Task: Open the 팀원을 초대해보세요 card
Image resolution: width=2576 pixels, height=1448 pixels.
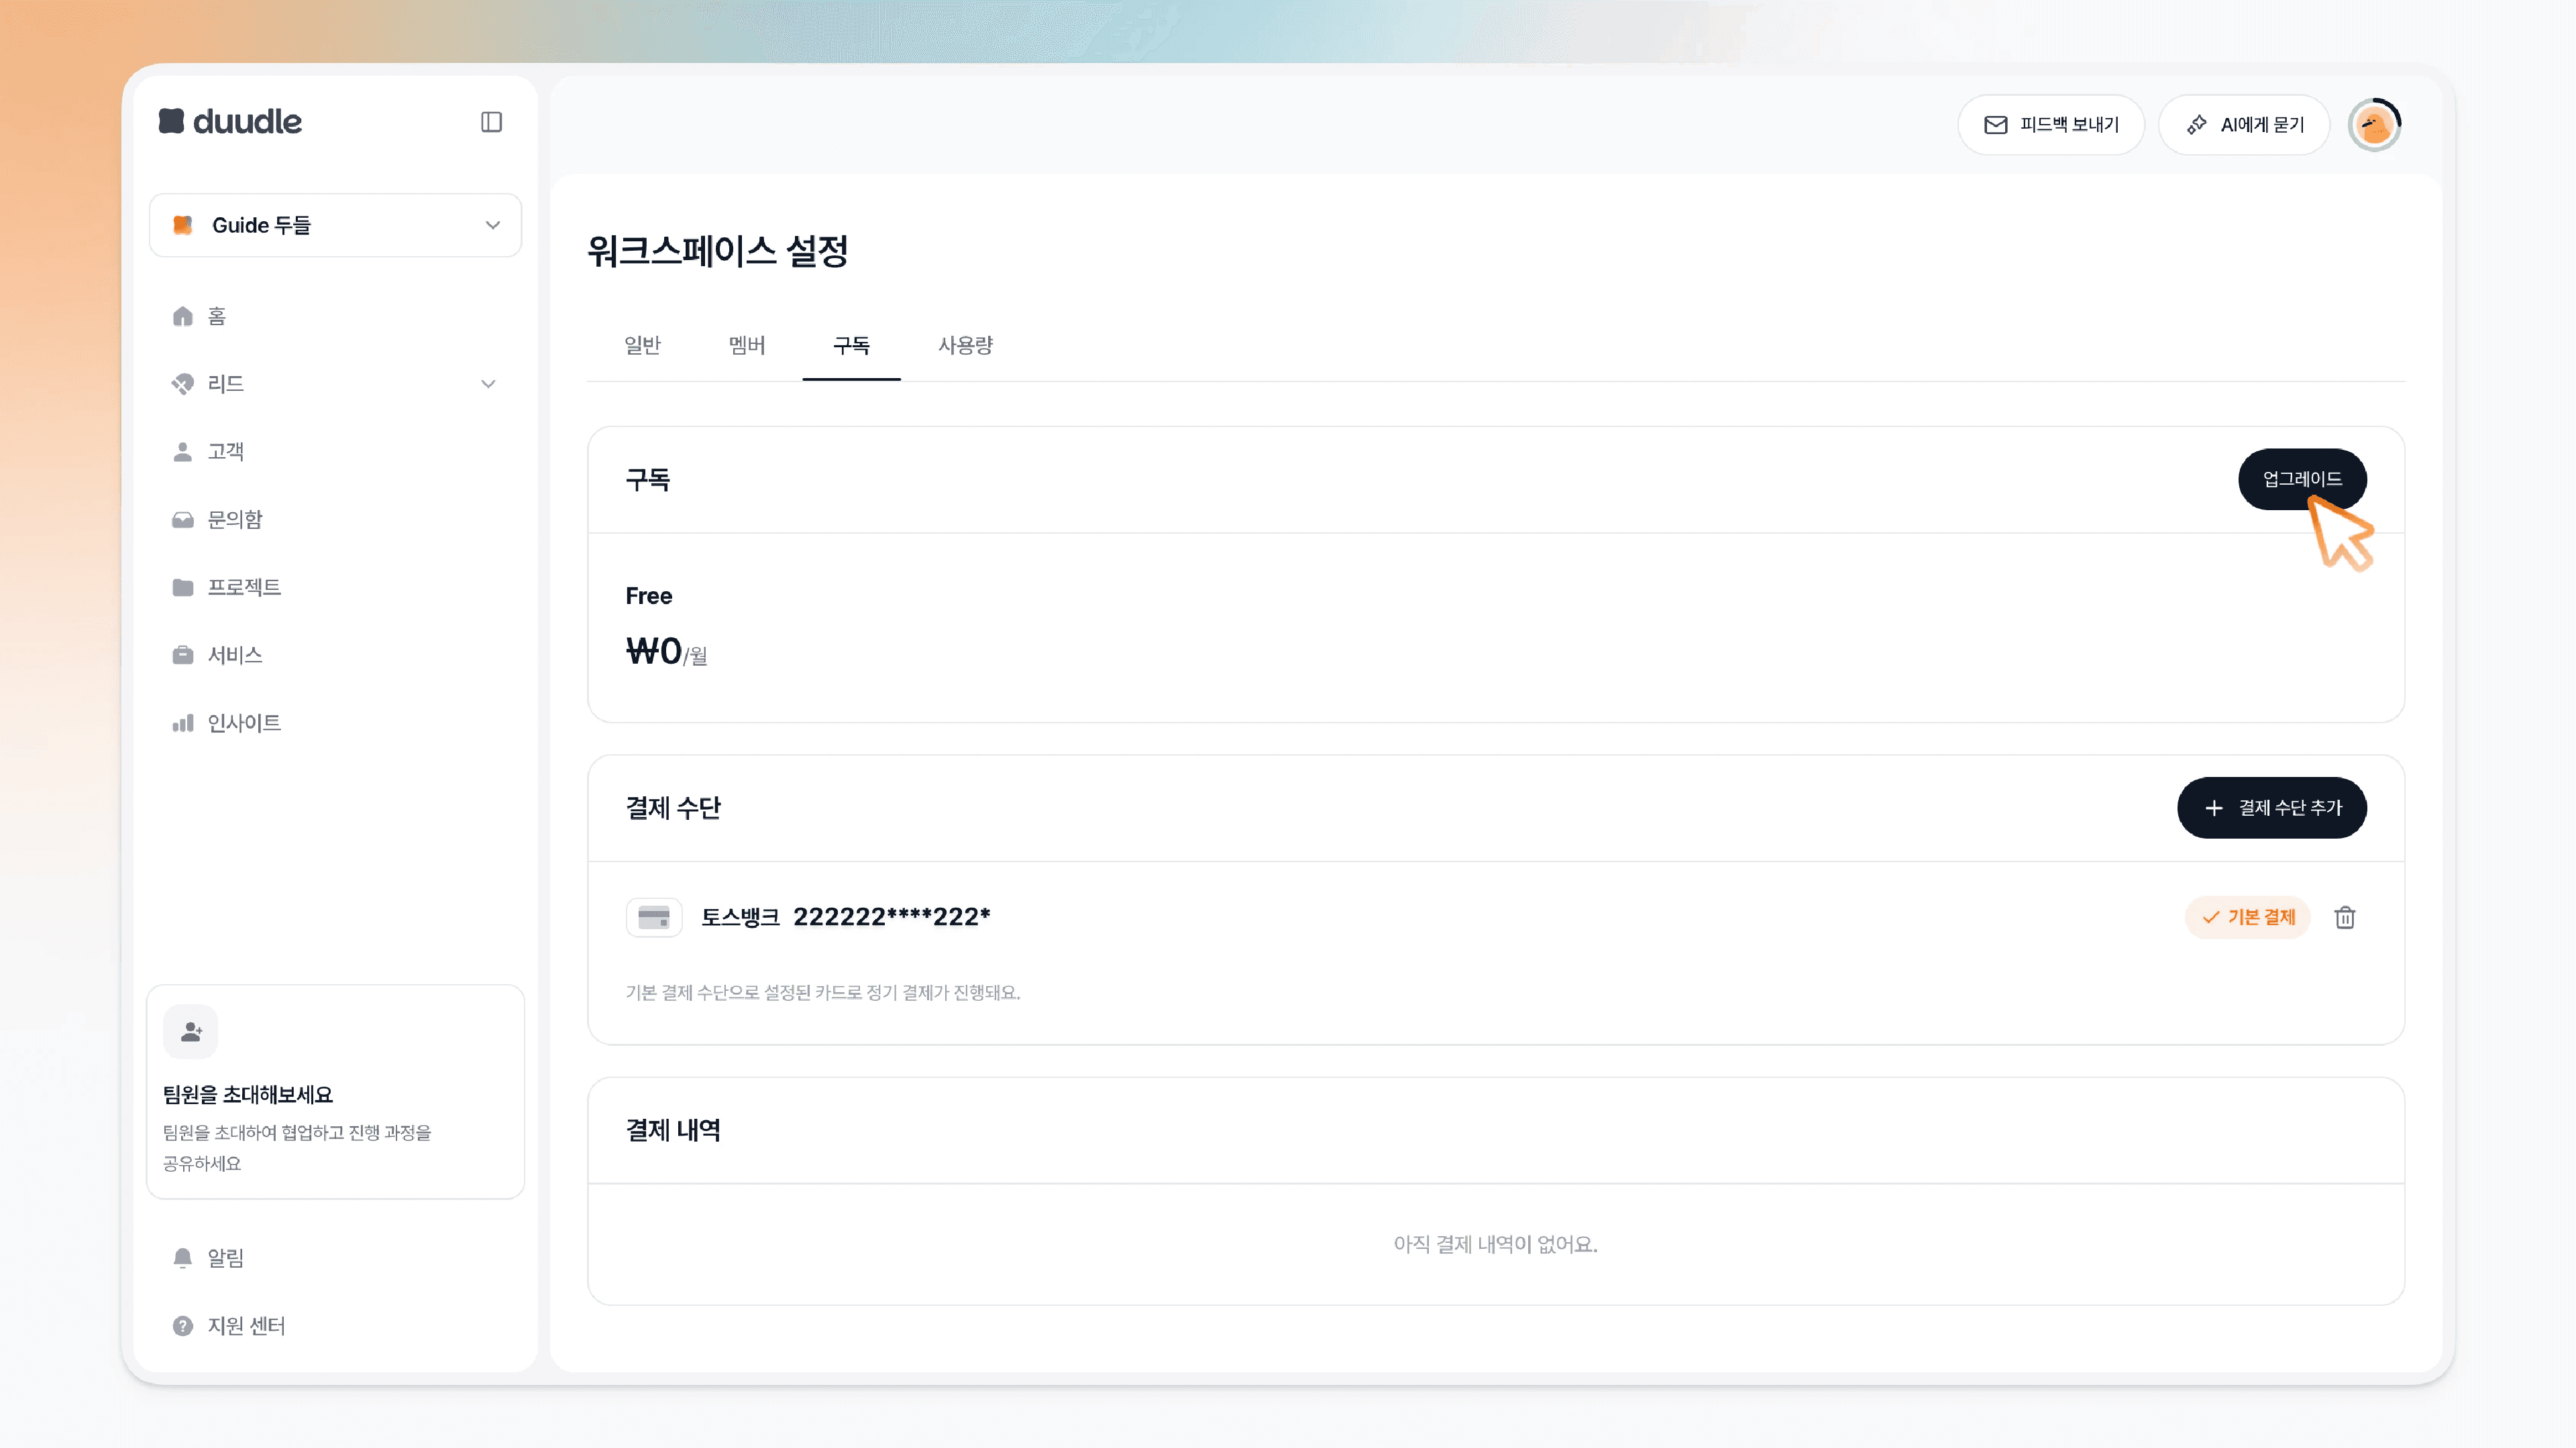Action: 335,1091
